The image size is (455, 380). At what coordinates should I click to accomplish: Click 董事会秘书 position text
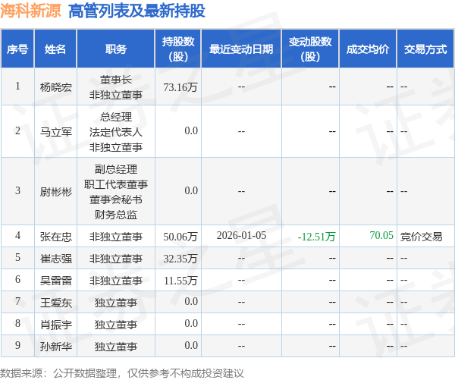point(116,199)
